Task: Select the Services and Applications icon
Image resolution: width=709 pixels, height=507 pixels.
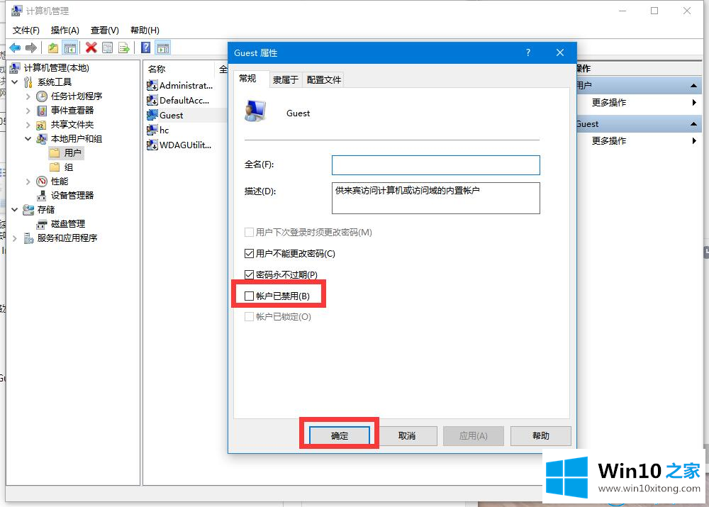Action: tap(28, 238)
